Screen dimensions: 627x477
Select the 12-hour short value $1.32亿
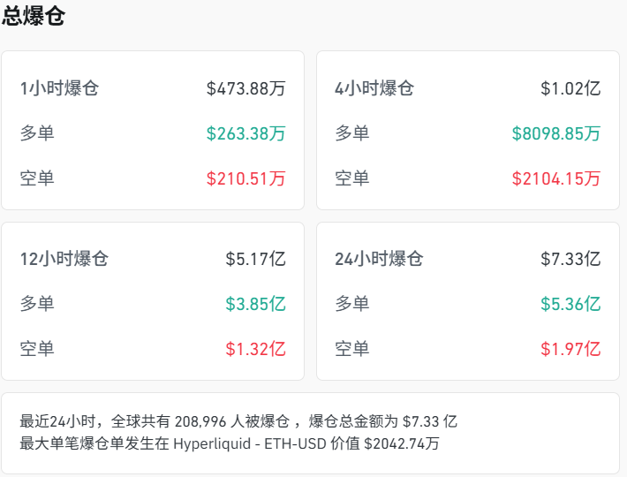[256, 349]
